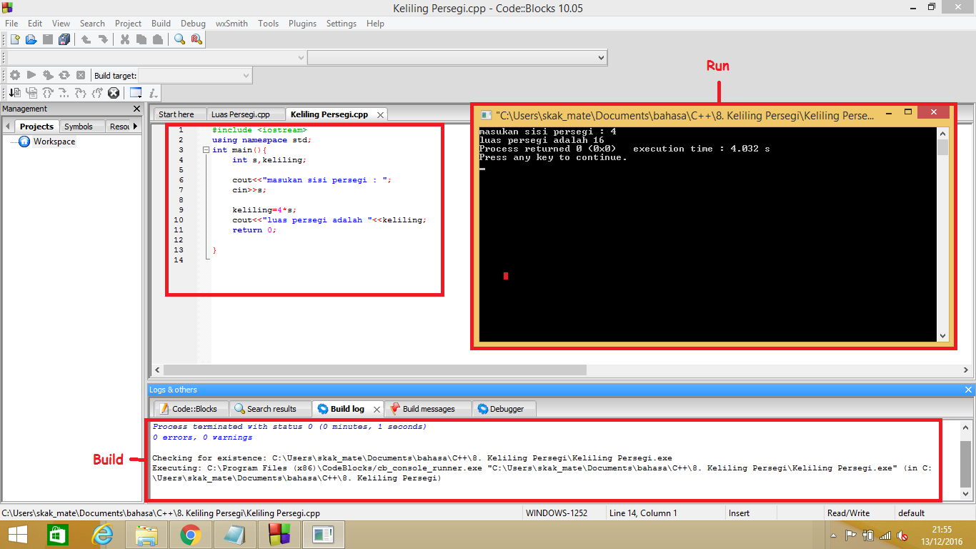Open the wxSmith menu

[x=231, y=23]
